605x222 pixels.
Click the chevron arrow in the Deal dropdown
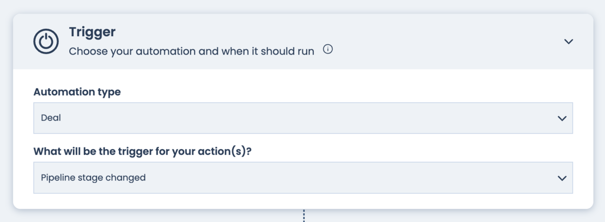[x=562, y=118]
